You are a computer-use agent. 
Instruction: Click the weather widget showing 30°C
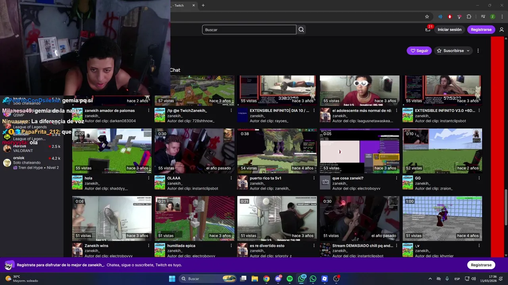(x=22, y=279)
